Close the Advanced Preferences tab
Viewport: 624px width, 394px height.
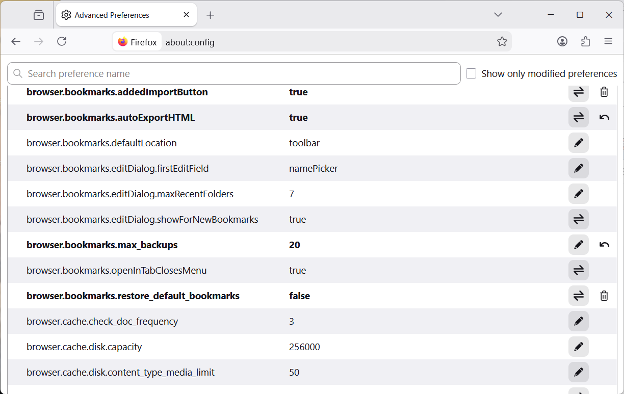[x=187, y=15]
